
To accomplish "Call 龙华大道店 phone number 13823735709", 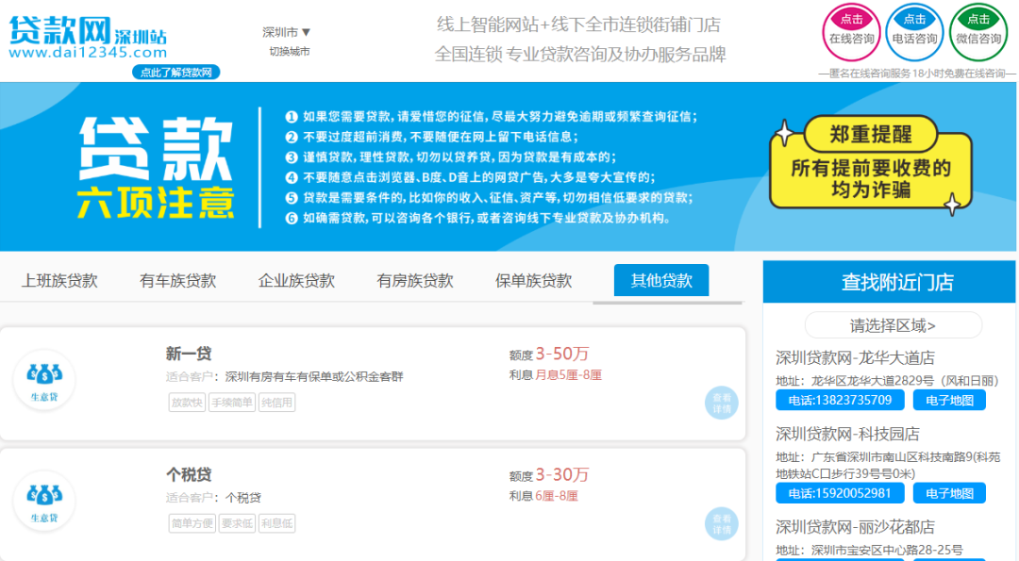I will 840,400.
